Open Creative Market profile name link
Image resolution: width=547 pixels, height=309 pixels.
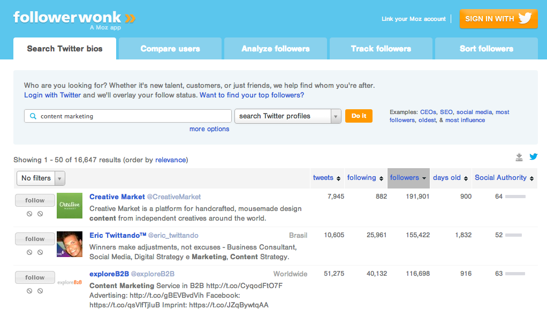117,197
